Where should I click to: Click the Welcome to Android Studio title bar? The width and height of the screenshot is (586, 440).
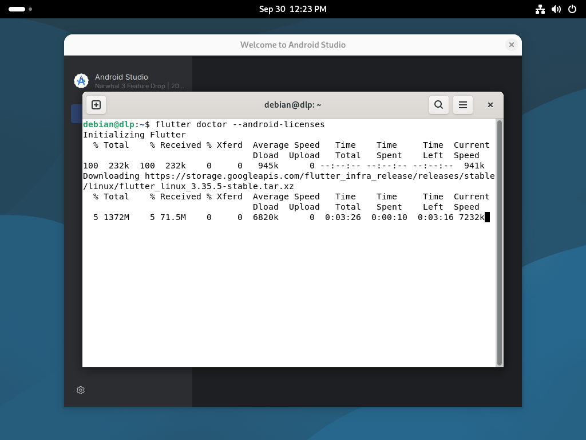(292, 45)
